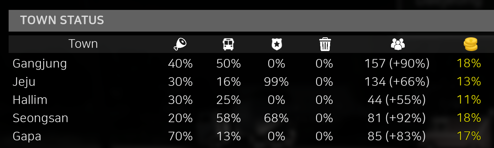Click the trash bin waste icon
494x148 pixels.
(x=325, y=44)
